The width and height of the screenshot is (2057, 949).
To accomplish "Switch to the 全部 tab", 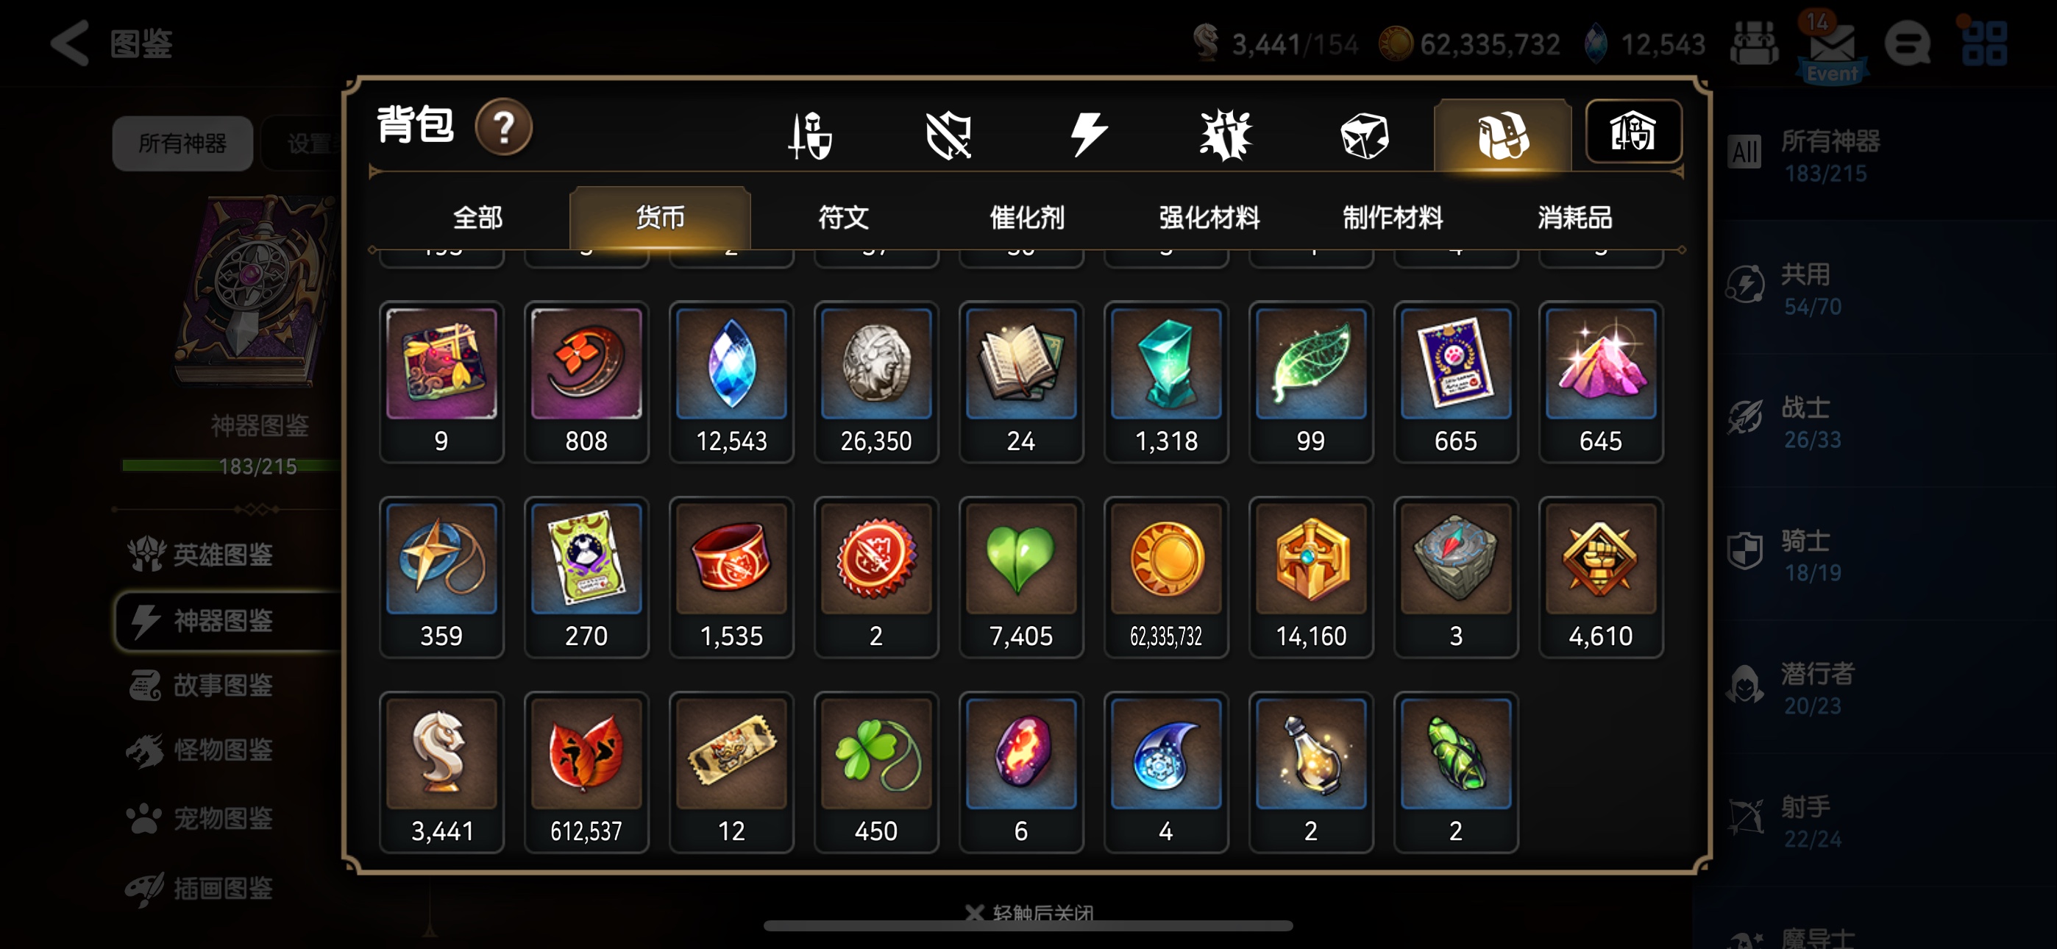I will click(477, 217).
